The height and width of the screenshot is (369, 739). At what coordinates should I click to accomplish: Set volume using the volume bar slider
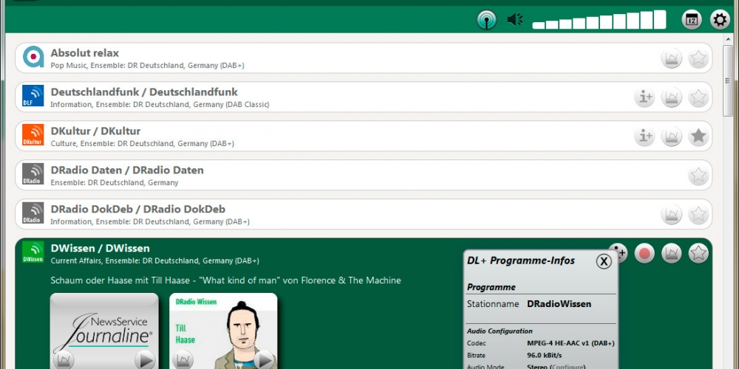pos(599,20)
